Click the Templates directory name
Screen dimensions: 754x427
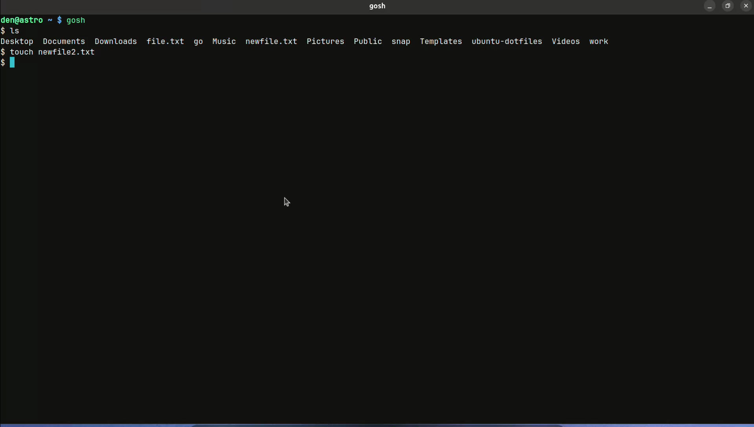441,42
